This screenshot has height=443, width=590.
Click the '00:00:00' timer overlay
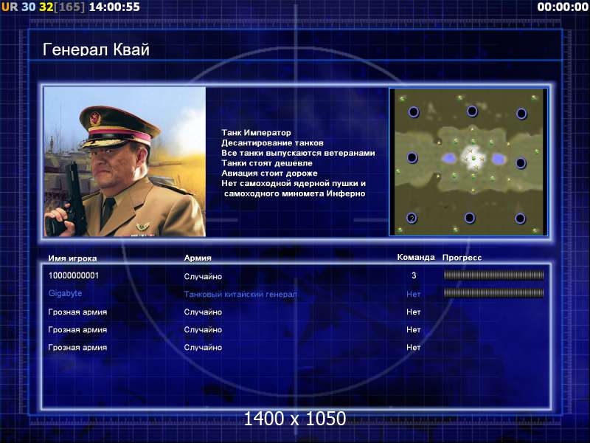(563, 7)
